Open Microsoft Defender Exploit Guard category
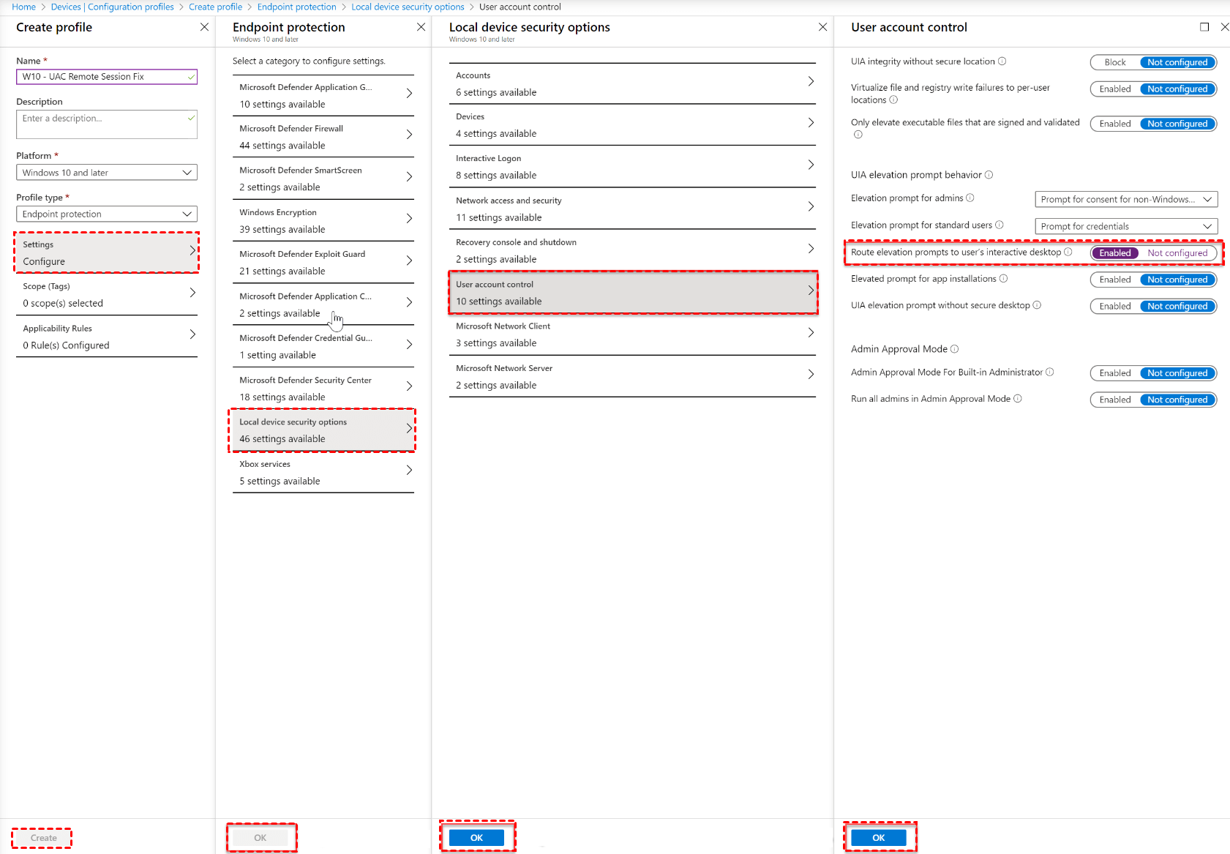The image size is (1230, 854). point(323,262)
